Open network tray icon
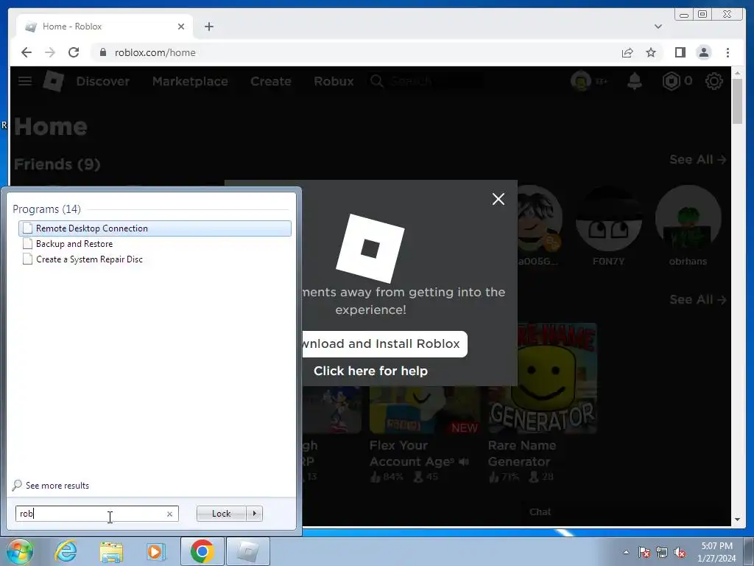The height and width of the screenshot is (566, 754). coord(662,552)
